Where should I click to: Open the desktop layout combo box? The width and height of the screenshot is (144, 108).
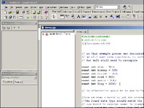[107, 7]
